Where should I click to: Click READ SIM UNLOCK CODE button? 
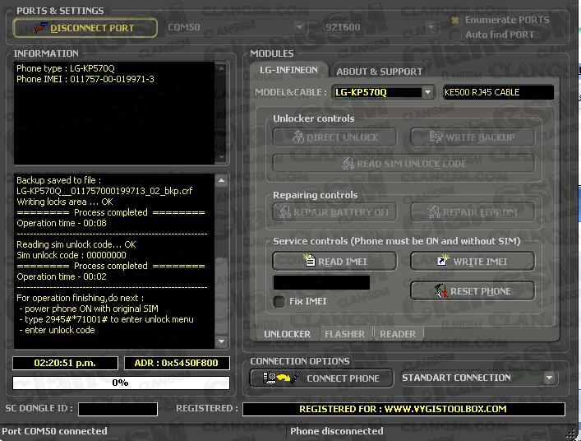(x=403, y=164)
